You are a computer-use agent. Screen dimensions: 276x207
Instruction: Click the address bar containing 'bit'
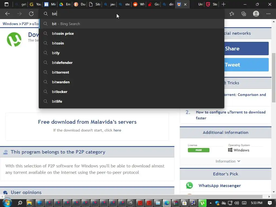(132, 14)
